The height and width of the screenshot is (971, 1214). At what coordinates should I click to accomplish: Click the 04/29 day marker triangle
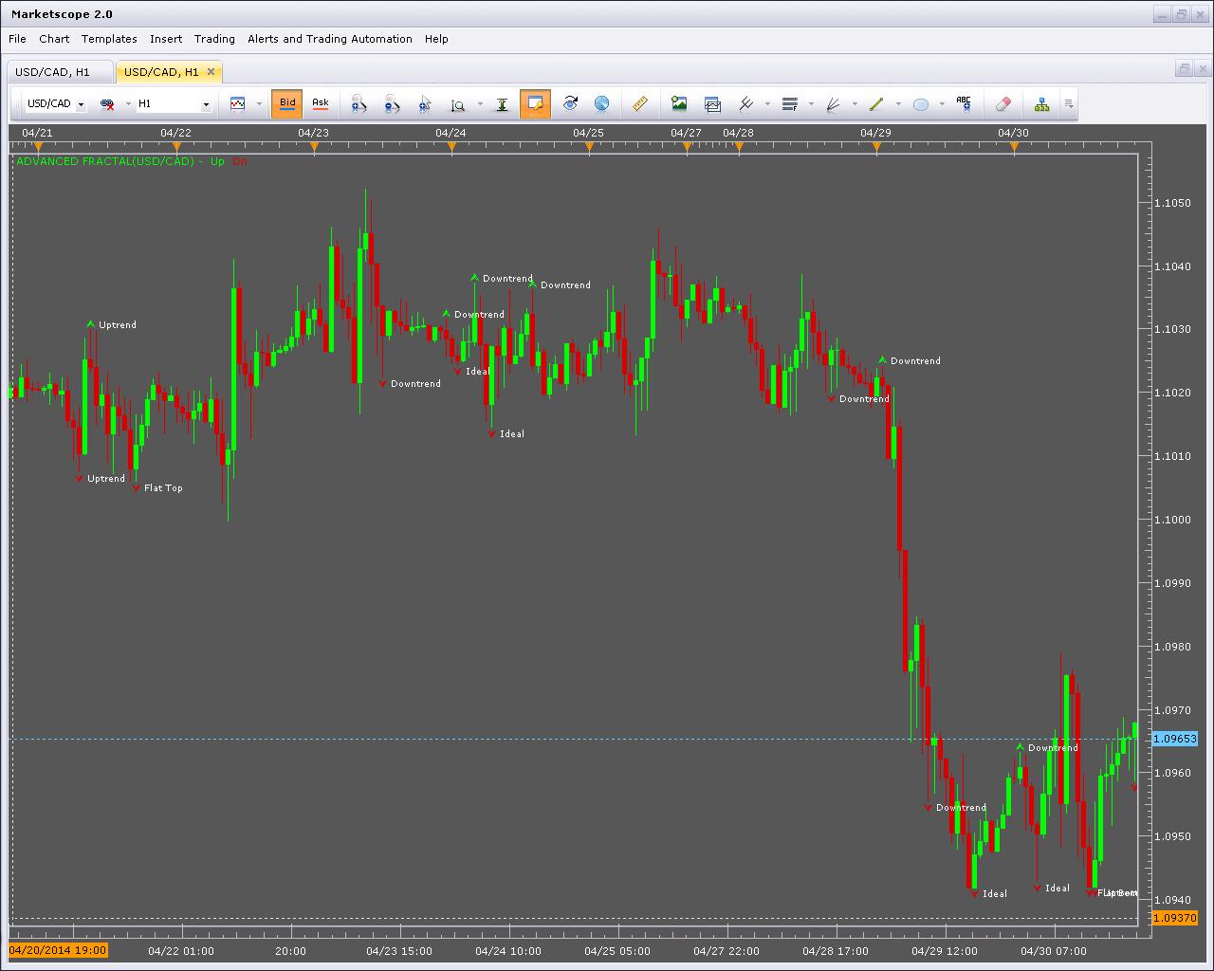[876, 147]
